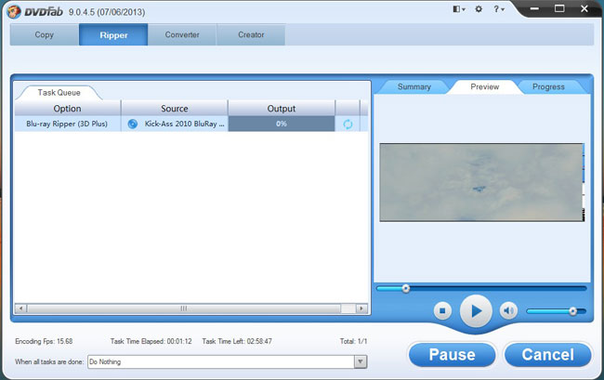Viewport: 604px width, 380px height.
Task: Select the Task Queue tab
Action: 59,92
